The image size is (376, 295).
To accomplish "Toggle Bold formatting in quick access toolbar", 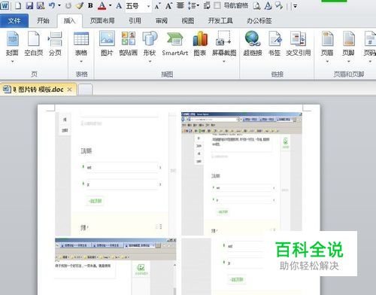I will pos(90,5).
